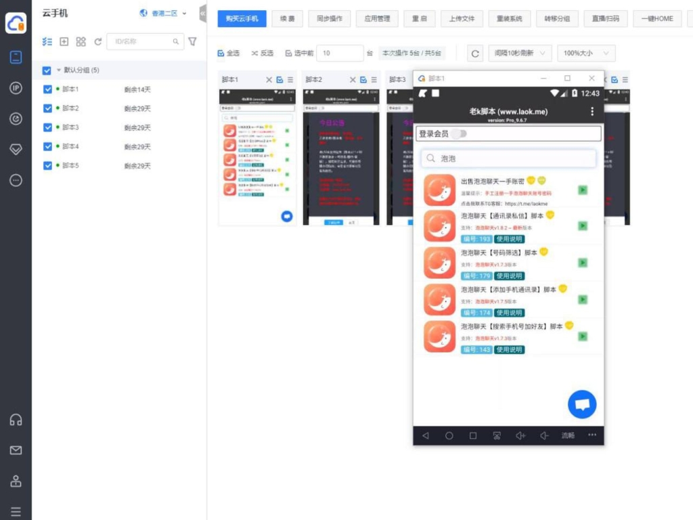The image size is (693, 520).
Task: Uncheck the 脚本3 checkbox
Action: point(47,127)
